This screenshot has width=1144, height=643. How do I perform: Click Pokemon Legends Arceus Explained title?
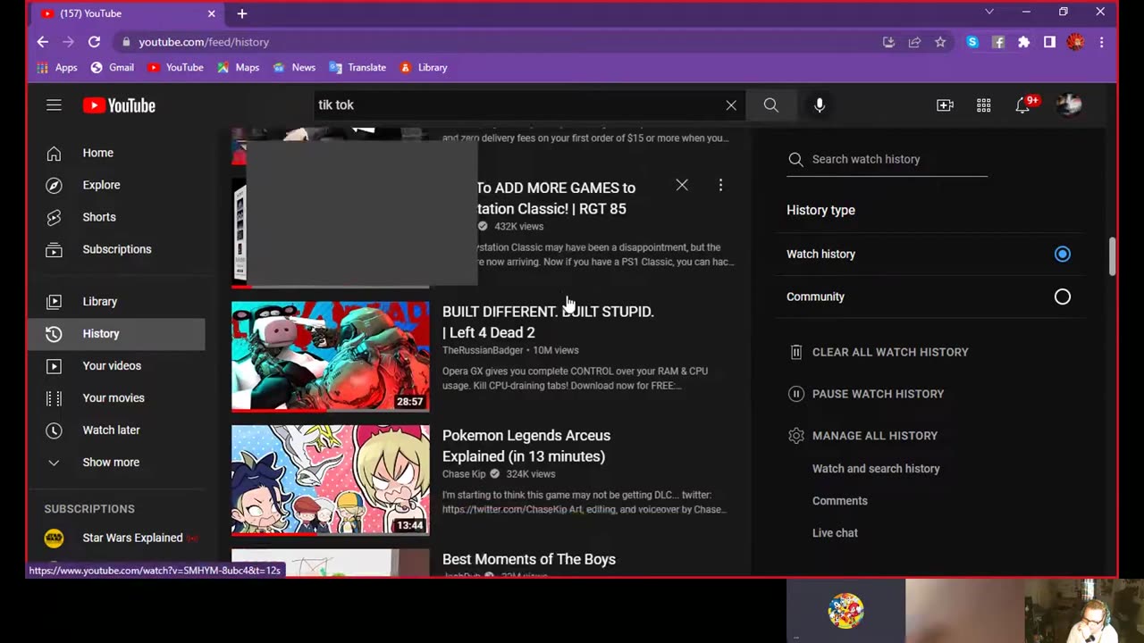click(526, 446)
